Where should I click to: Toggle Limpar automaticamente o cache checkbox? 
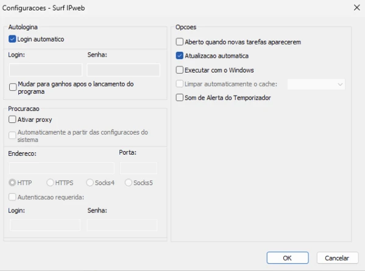180,84
